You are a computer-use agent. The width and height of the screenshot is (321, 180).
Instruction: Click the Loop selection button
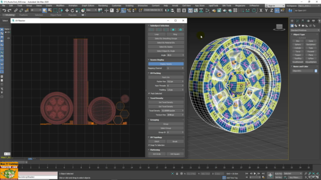[x=157, y=34]
